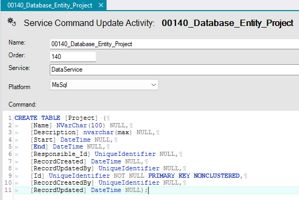This screenshot has width=299, height=200.
Task: Click the bold 00140_Database_Entity_Project heading title
Action: coord(227,23)
